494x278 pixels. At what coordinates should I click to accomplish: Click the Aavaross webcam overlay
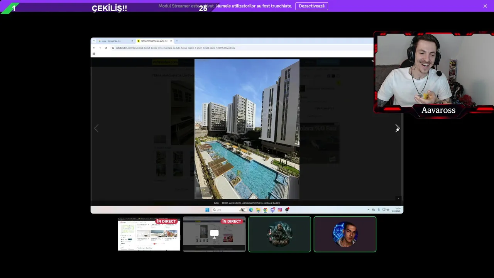434,73
